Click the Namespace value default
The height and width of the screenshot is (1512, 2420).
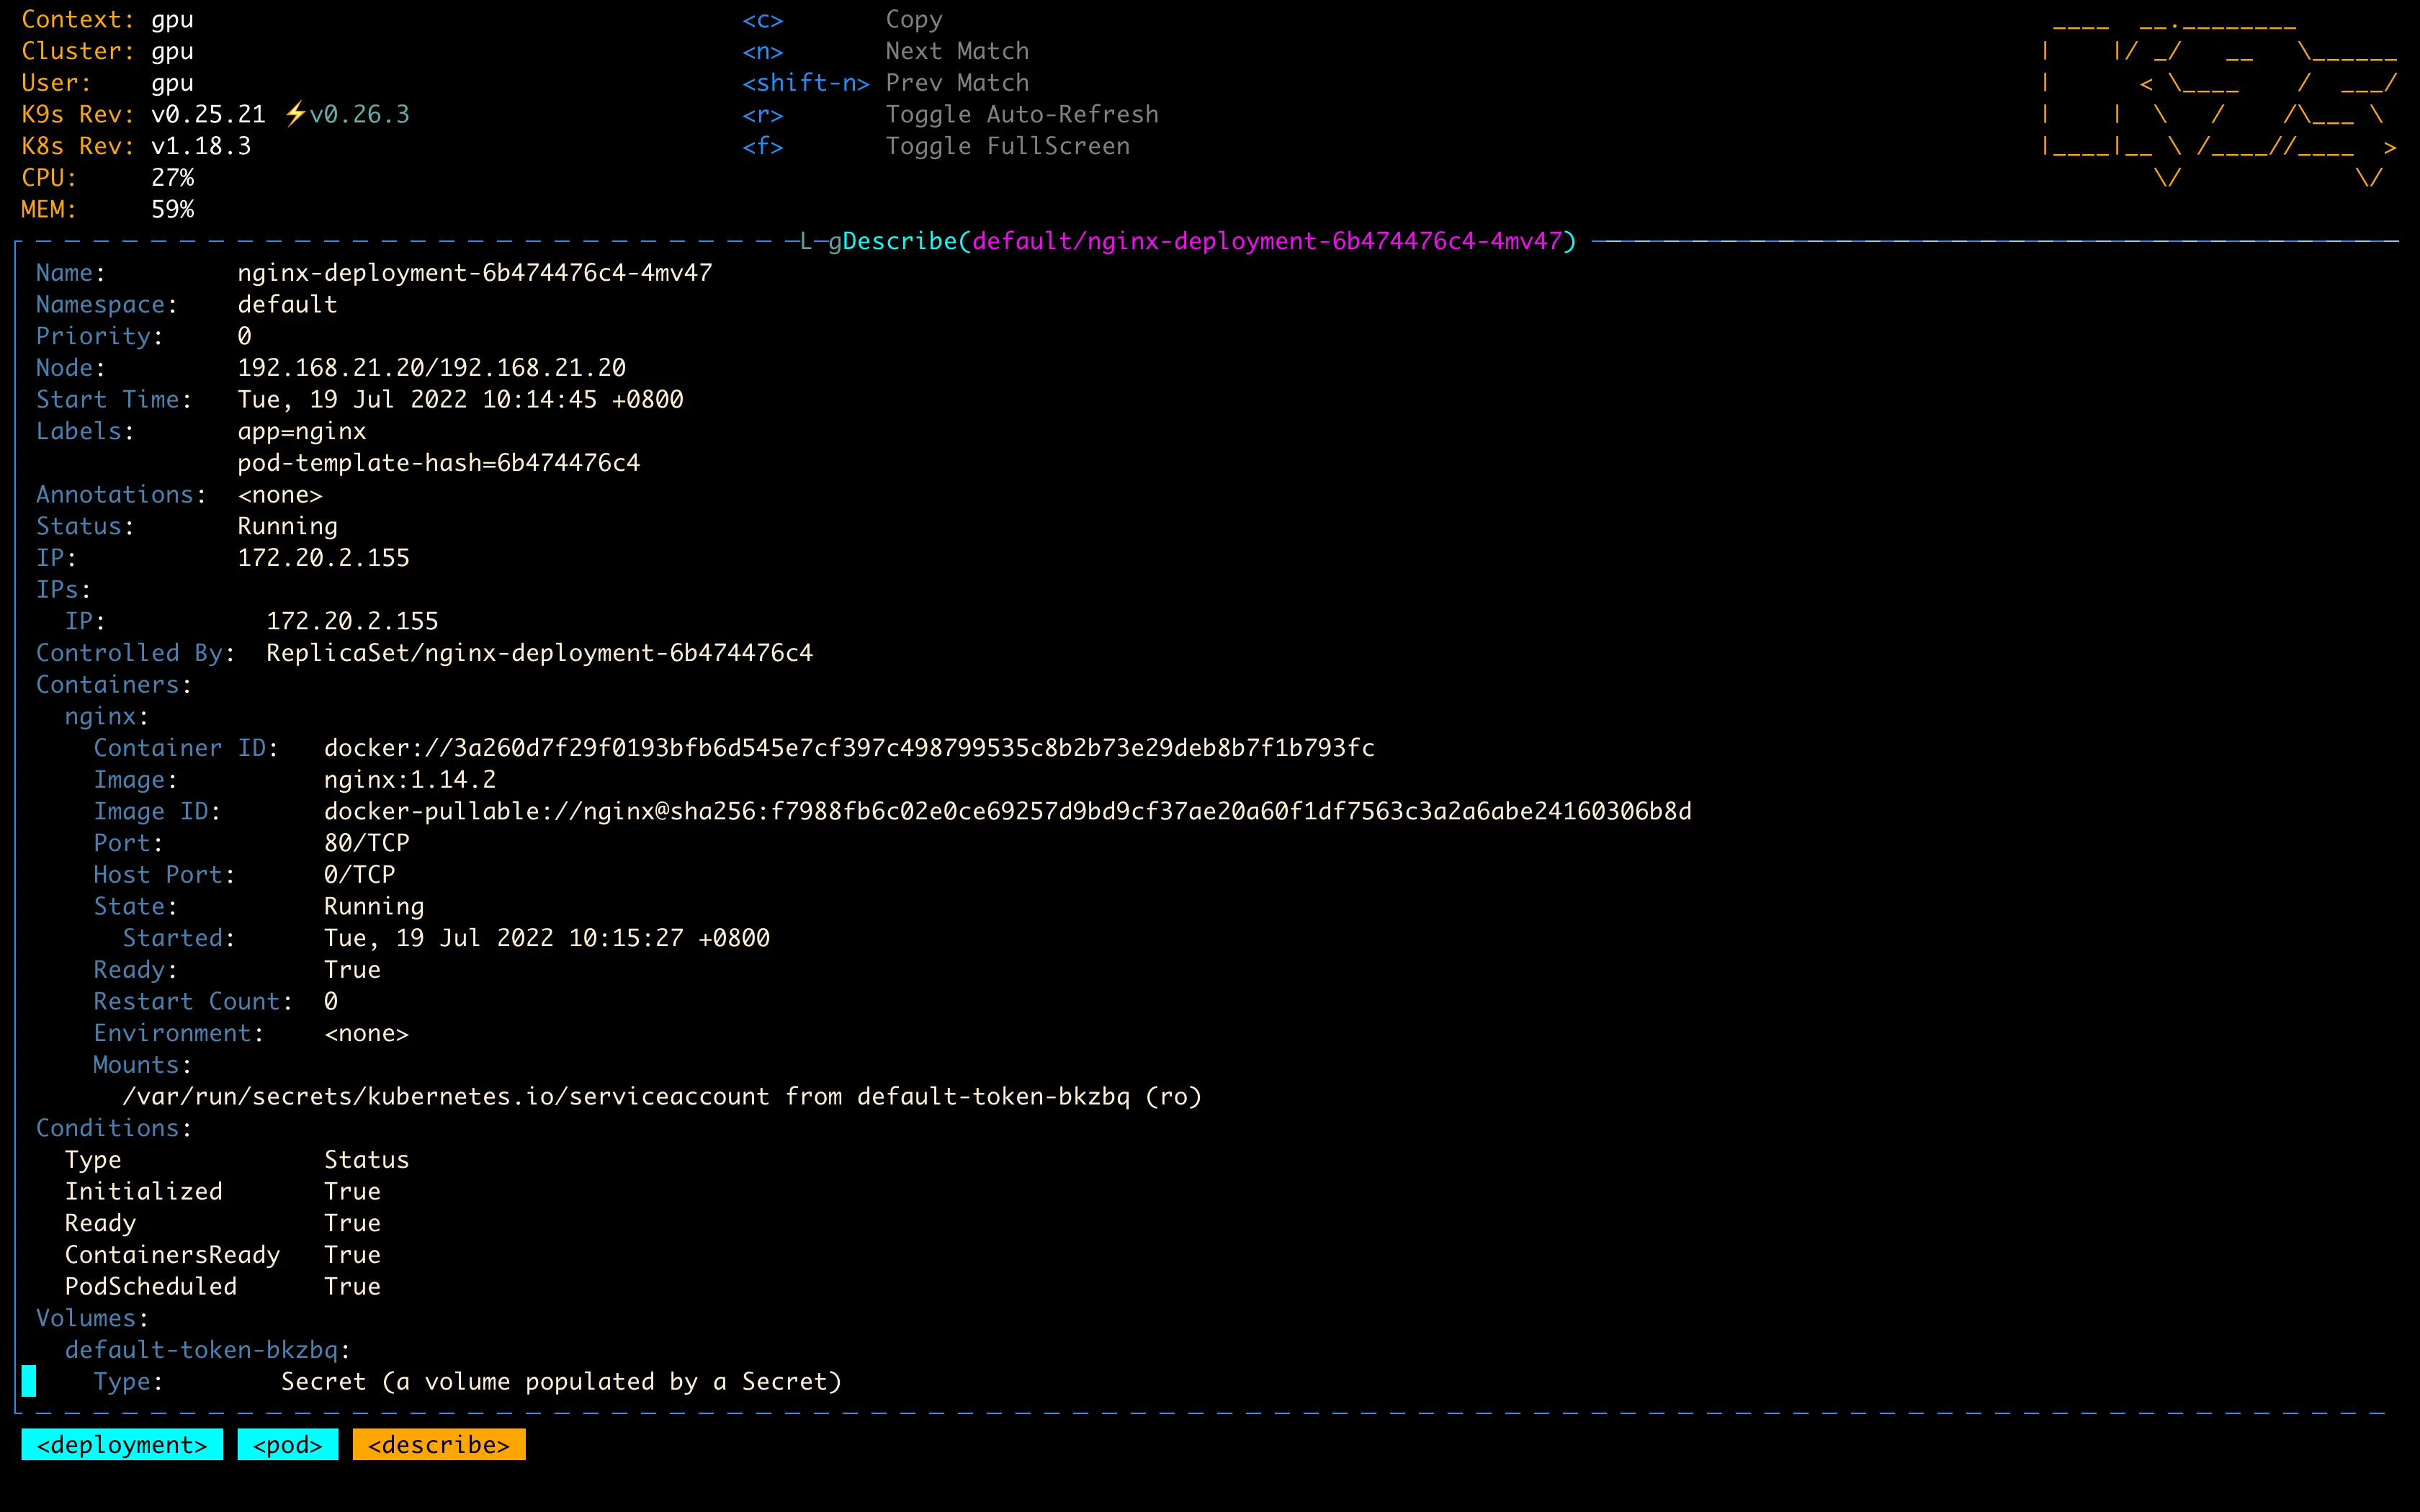287,305
